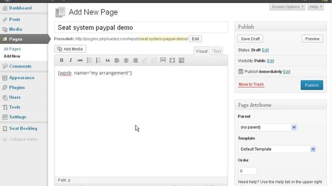This screenshot has height=186, width=332.
Task: Click the Order number field
Action: pos(247,171)
